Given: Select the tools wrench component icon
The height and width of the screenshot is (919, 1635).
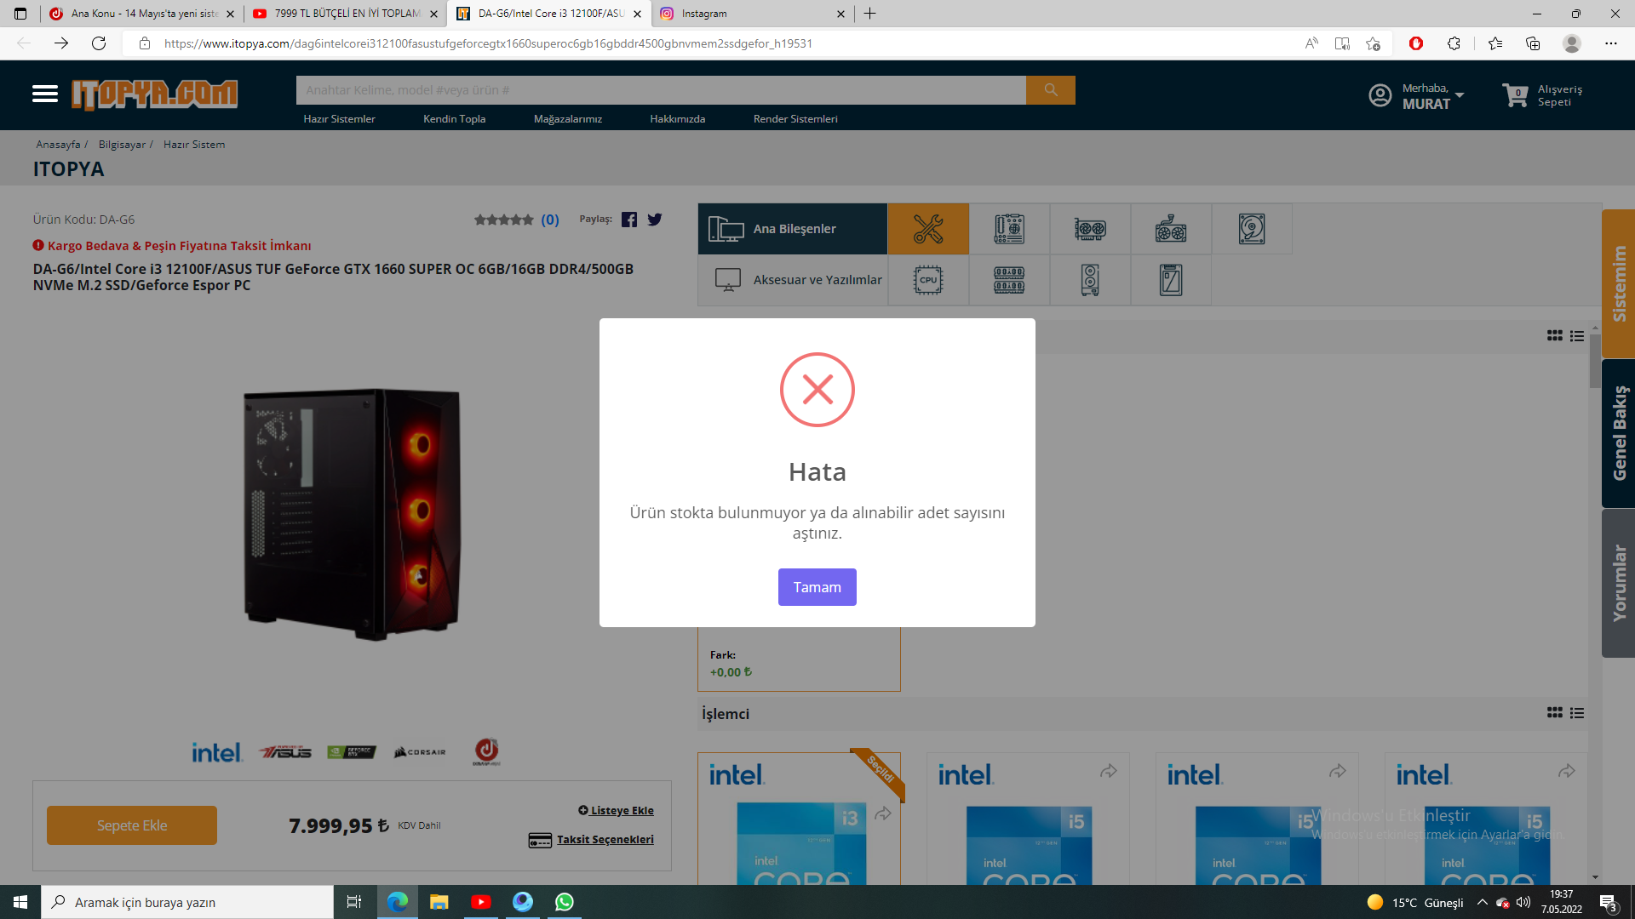Looking at the screenshot, I should 927,229.
